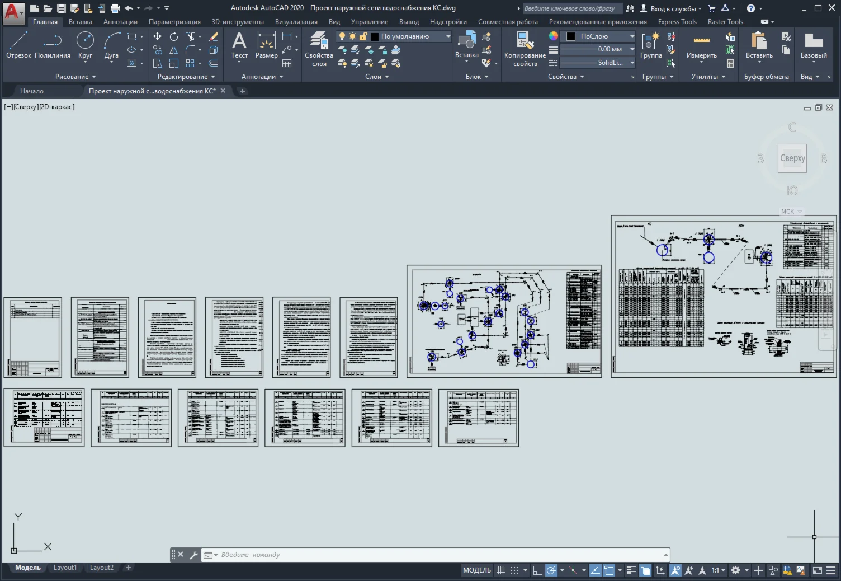Click the Scale tool icon
Screen dimensions: 841x581
174,63
